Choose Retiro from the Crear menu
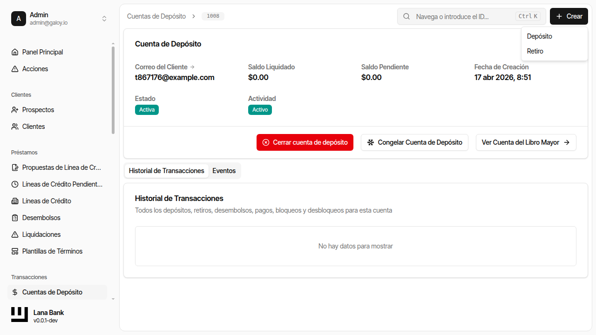Screen dimensions: 596x335 pyautogui.click(x=535, y=51)
